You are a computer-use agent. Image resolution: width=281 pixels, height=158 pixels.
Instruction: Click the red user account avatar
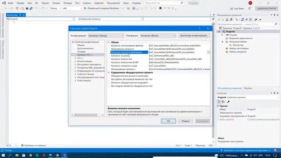[x=250, y=3]
